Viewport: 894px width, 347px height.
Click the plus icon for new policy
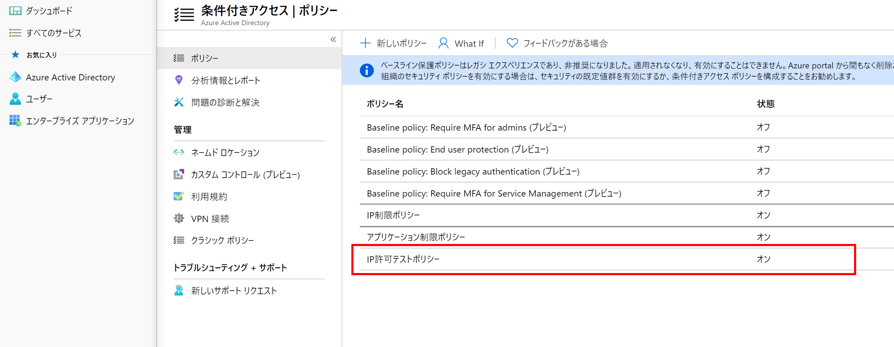click(365, 43)
